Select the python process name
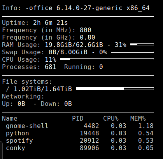163x159 pixels. point(18,133)
